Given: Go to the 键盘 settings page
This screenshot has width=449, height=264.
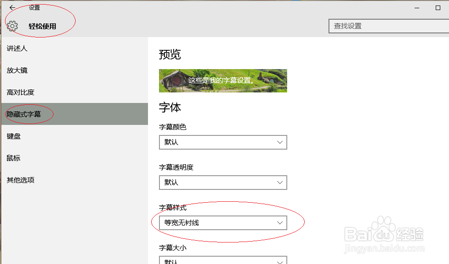Looking at the screenshot, I should pos(74,136).
